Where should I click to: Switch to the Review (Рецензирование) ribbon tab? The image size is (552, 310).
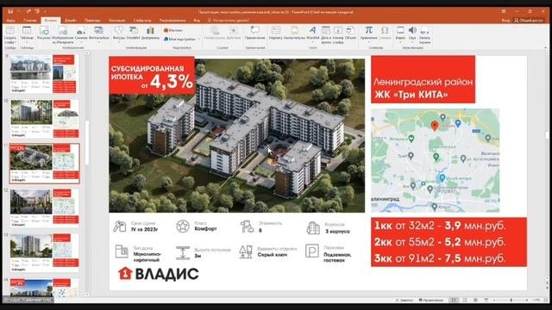tap(172, 21)
